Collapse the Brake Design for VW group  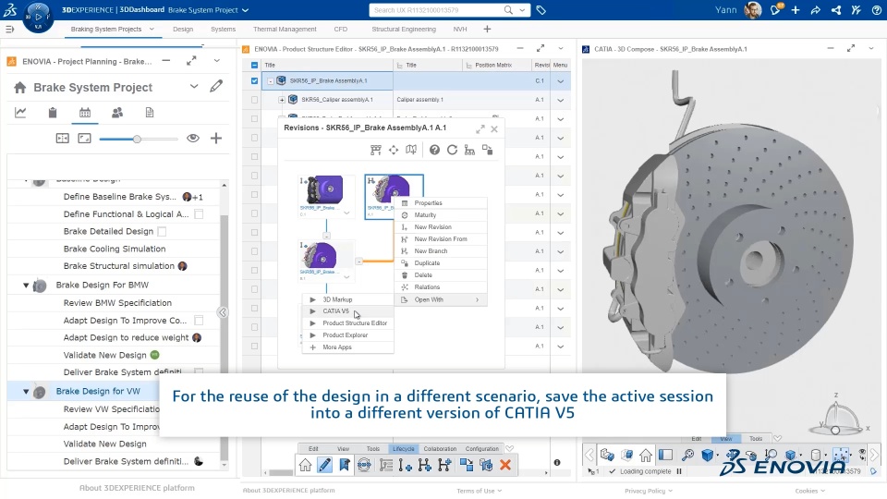point(26,392)
